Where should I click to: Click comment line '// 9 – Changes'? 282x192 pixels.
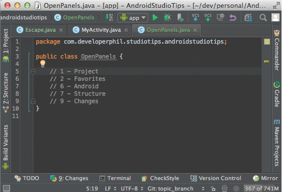74,101
